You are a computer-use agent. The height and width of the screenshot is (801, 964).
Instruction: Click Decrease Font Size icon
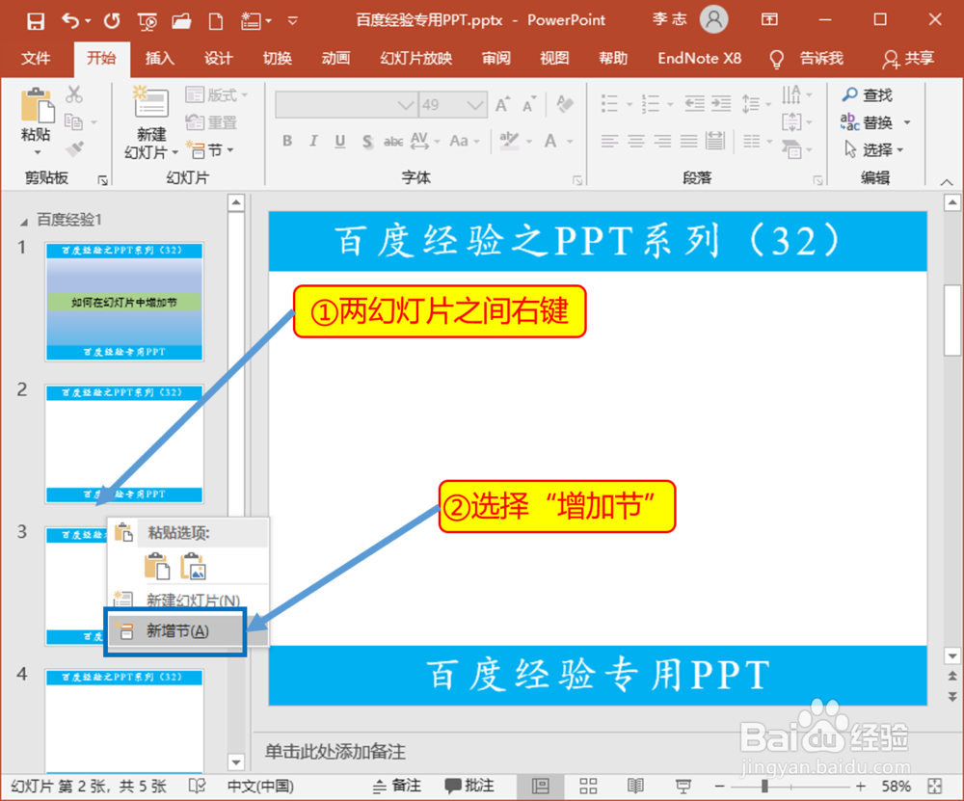(528, 105)
